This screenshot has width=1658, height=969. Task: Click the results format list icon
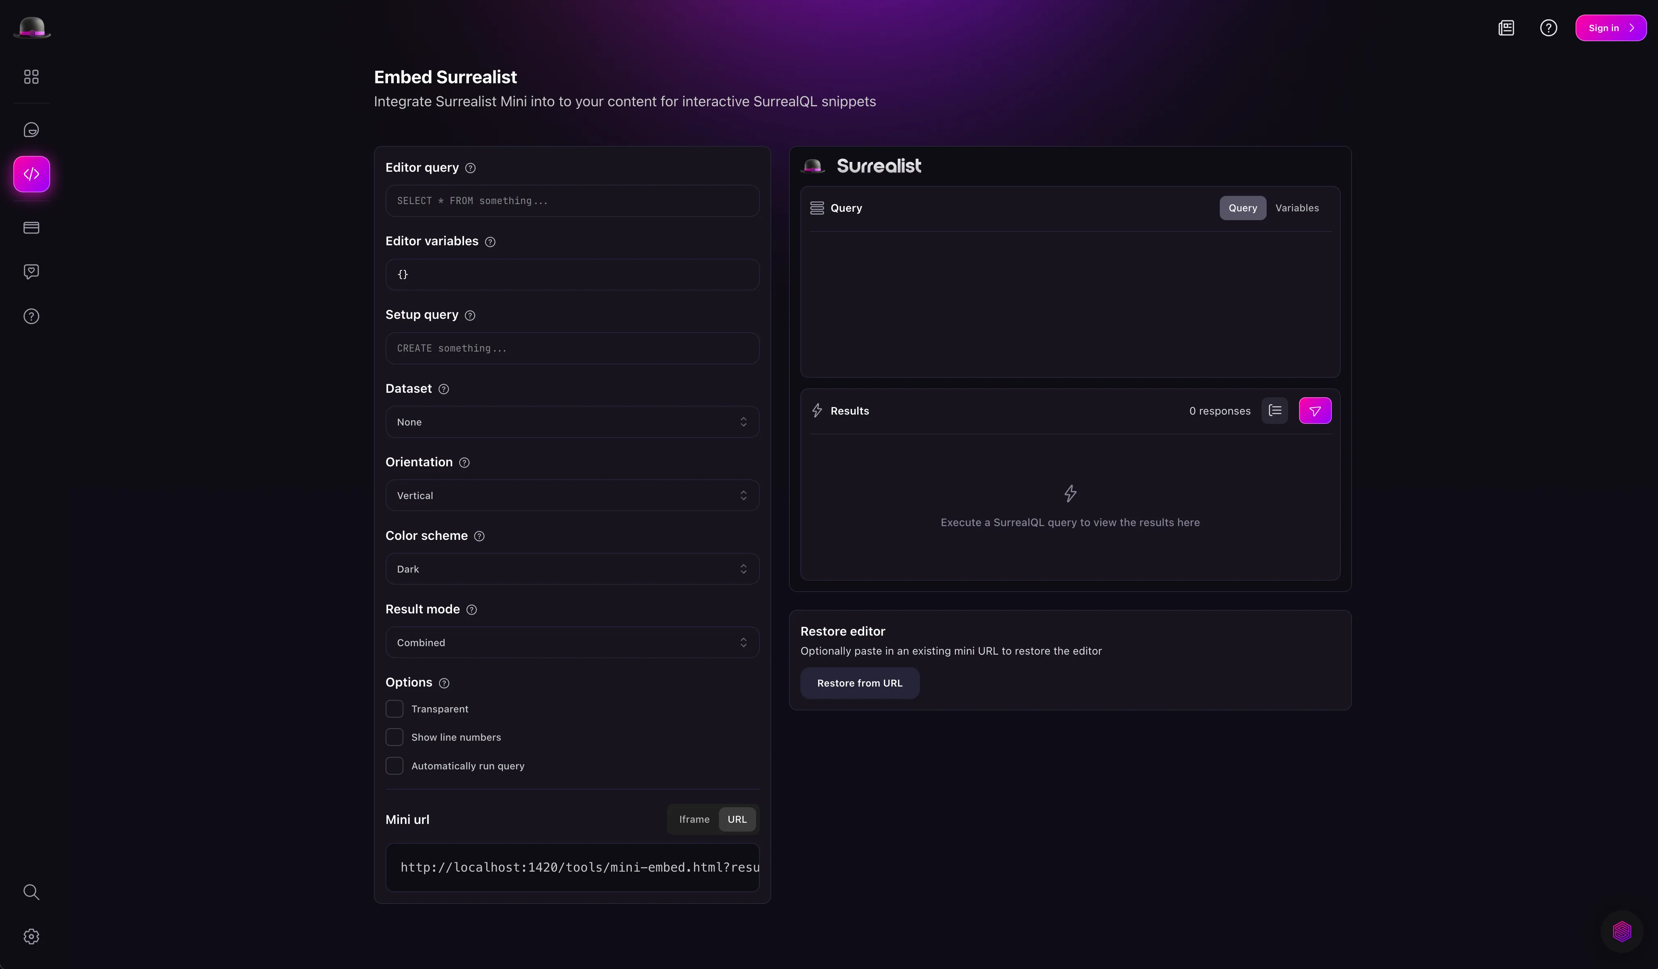[x=1274, y=411]
